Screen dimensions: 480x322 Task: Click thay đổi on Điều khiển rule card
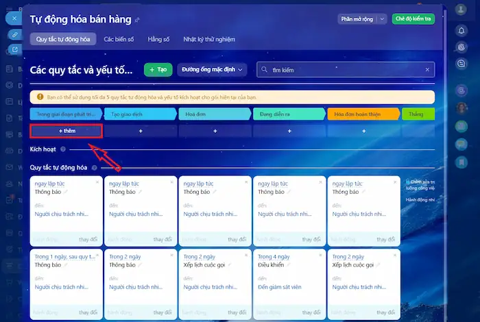click(x=311, y=312)
